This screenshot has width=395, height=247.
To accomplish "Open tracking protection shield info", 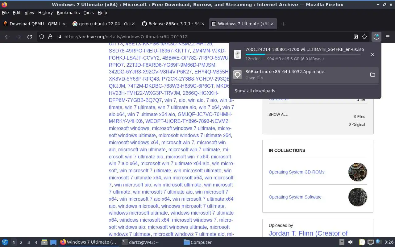I will pos(42,37).
